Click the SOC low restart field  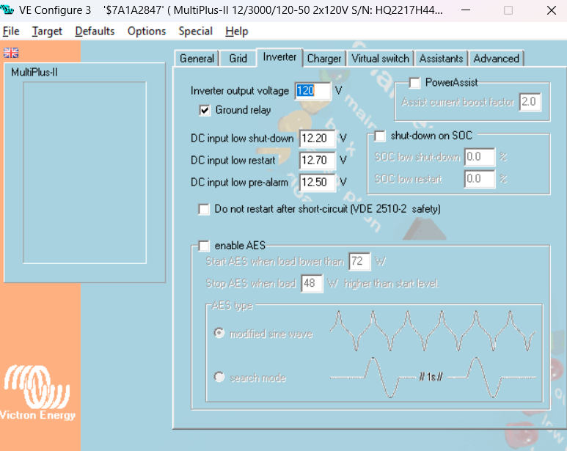pyautogui.click(x=480, y=179)
